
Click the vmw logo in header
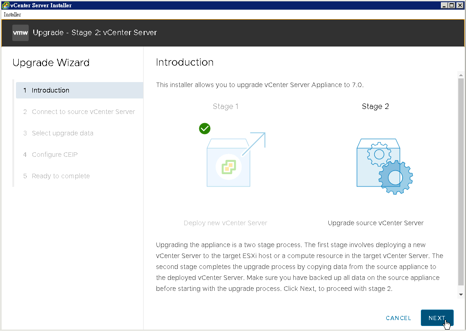[21, 33]
